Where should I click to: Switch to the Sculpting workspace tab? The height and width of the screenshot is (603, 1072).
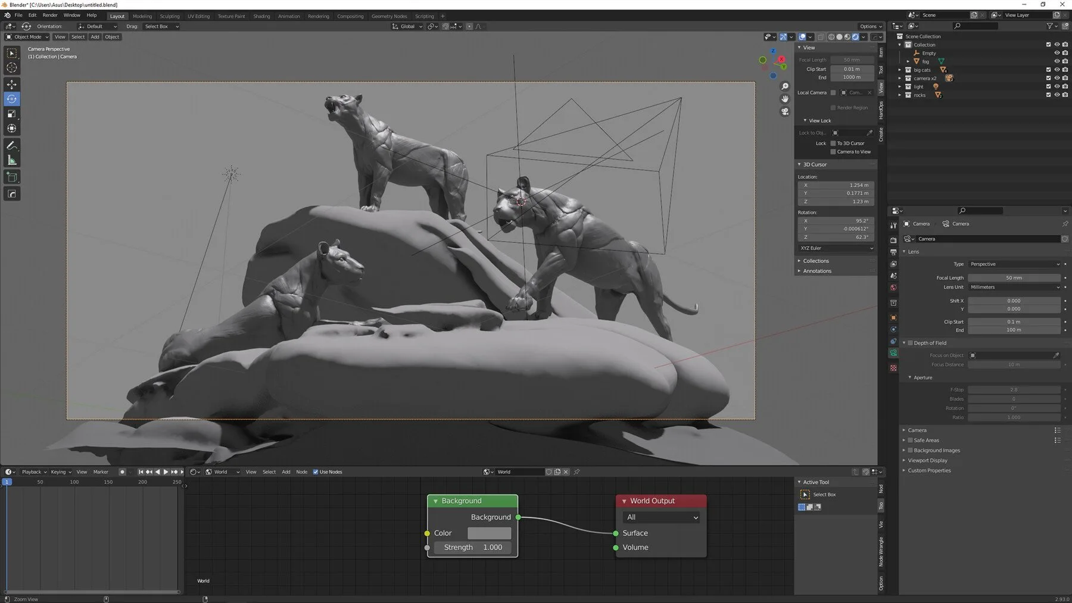click(x=170, y=16)
